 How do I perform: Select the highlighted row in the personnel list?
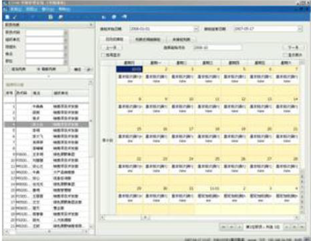(46, 124)
